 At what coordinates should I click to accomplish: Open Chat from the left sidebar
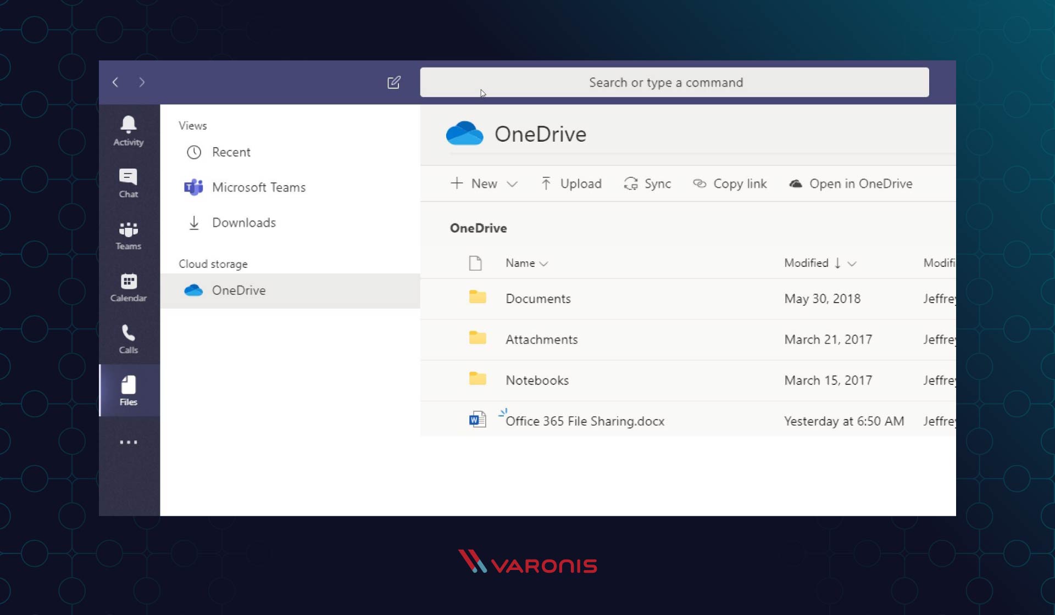pos(128,183)
